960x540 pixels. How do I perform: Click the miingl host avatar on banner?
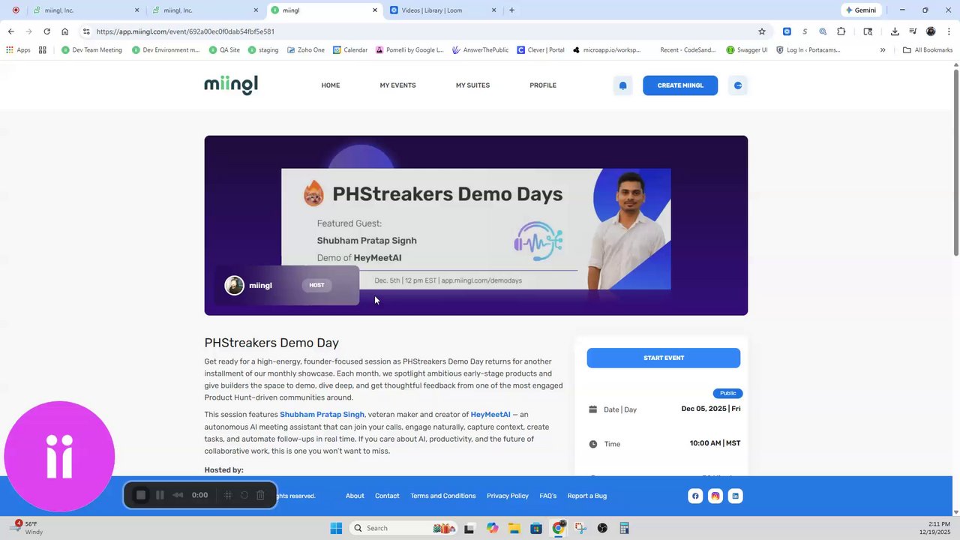pyautogui.click(x=235, y=286)
